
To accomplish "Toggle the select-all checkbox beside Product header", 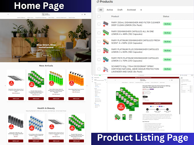I will point(99,16).
